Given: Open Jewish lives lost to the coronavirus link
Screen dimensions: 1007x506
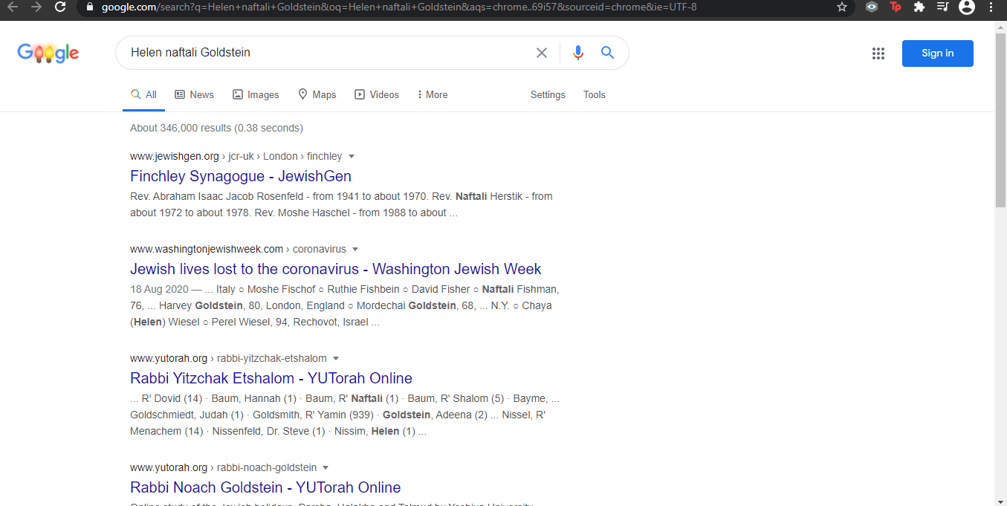Looking at the screenshot, I should (336, 269).
